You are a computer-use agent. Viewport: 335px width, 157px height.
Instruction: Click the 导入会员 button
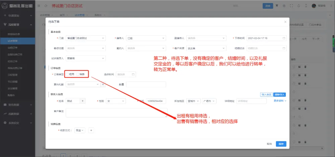point(266,95)
